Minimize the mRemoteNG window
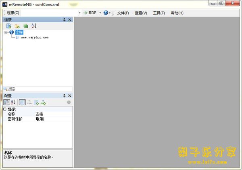This screenshot has width=242, height=170. (213, 3)
